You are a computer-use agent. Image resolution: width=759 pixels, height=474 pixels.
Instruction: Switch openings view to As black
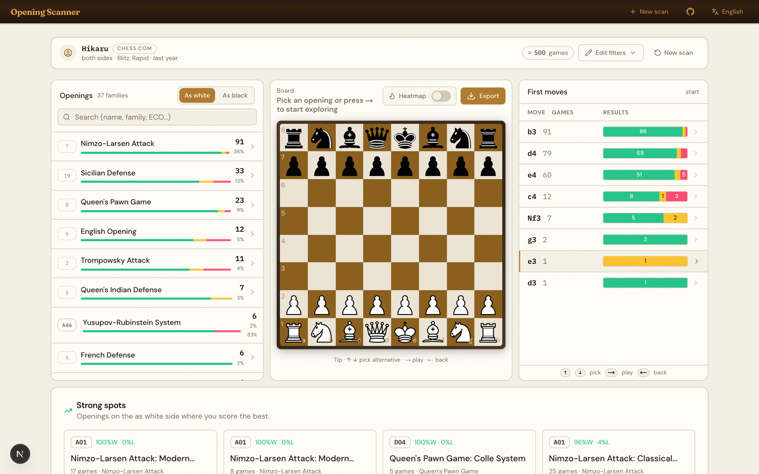click(235, 95)
